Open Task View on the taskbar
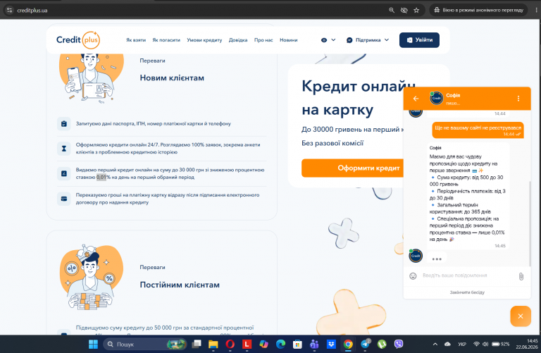Screen dimensions: 541x353 pos(197,345)
